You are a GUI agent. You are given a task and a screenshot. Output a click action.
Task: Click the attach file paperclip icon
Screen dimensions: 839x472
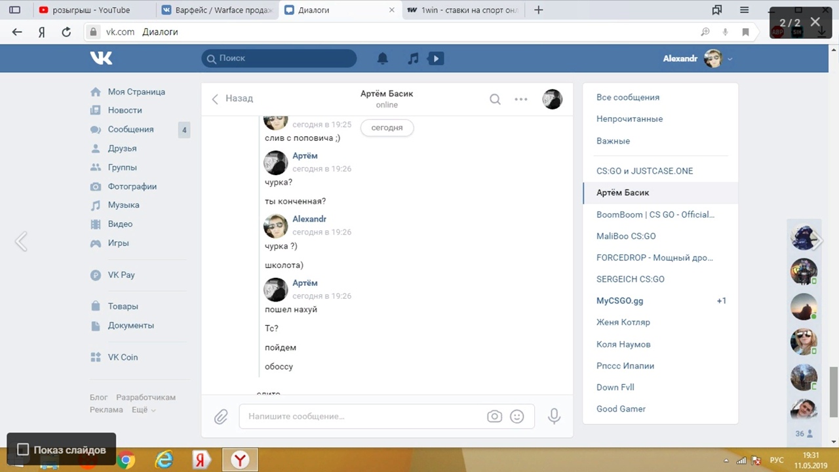point(221,416)
